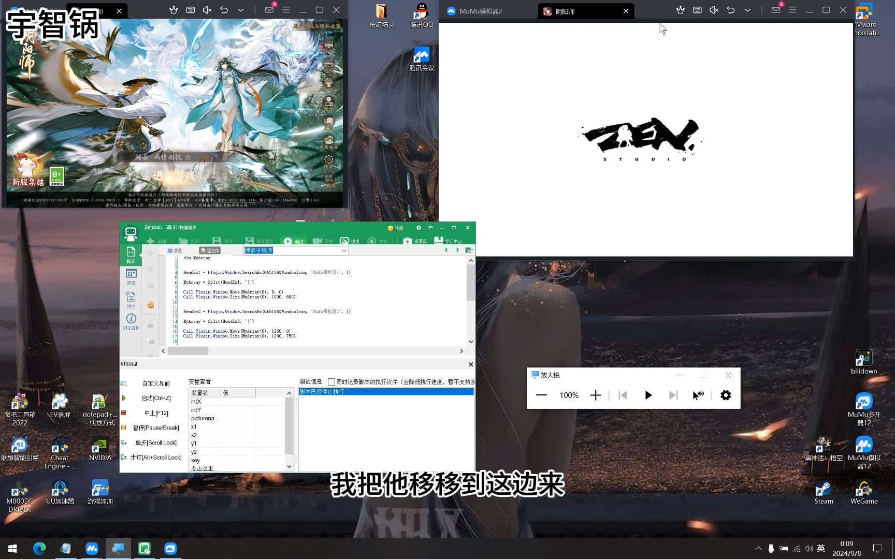Click 暂停[Pause/Break] button
Screen dimensions: 895x559
pyautogui.click(x=156, y=428)
